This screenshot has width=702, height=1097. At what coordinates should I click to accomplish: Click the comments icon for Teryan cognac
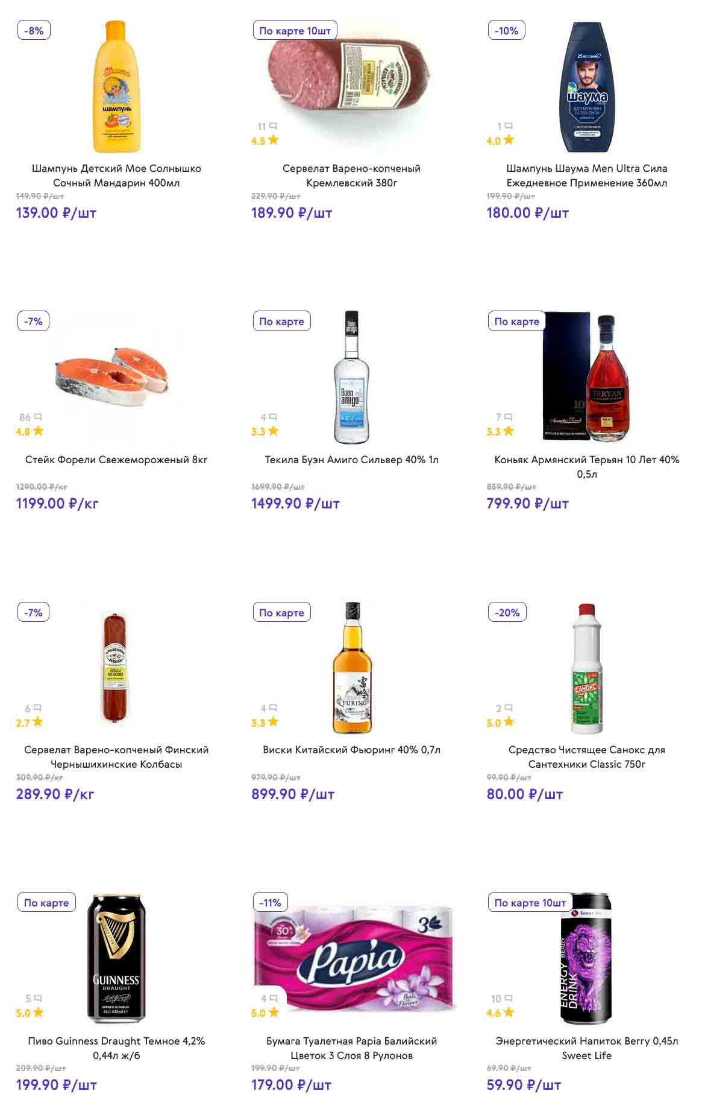point(509,417)
